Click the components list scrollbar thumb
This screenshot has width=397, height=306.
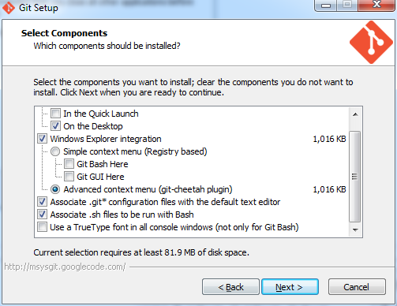355,177
